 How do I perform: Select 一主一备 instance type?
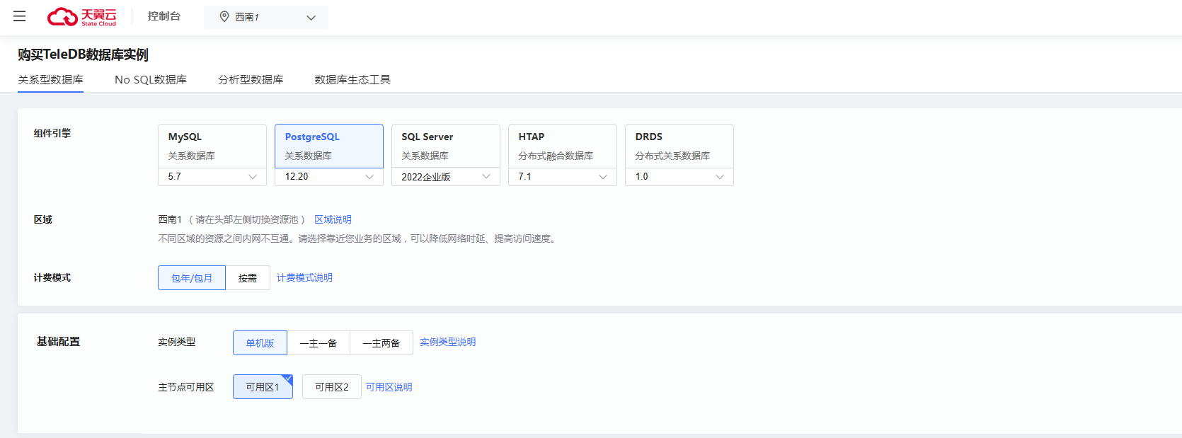tap(319, 343)
